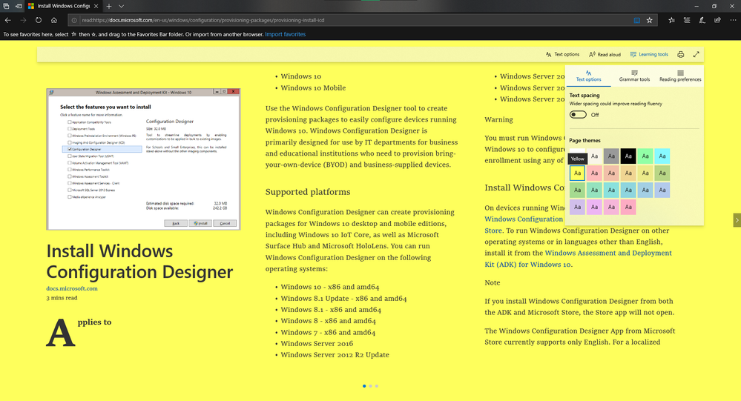The height and width of the screenshot is (401, 741).
Task: Toggle reading view book icon
Action: (x=636, y=20)
